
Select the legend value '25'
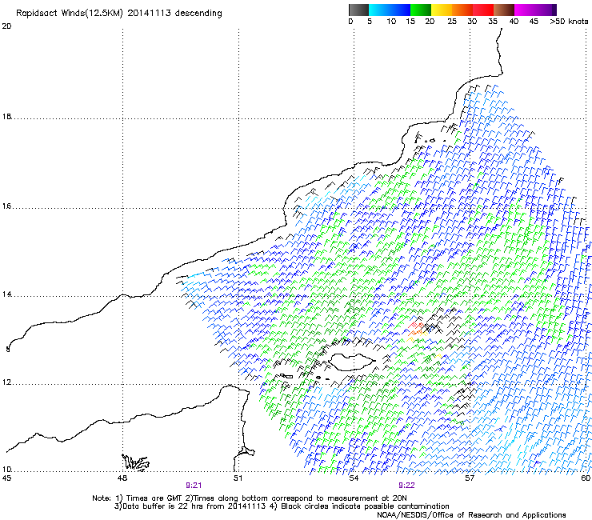point(452,22)
